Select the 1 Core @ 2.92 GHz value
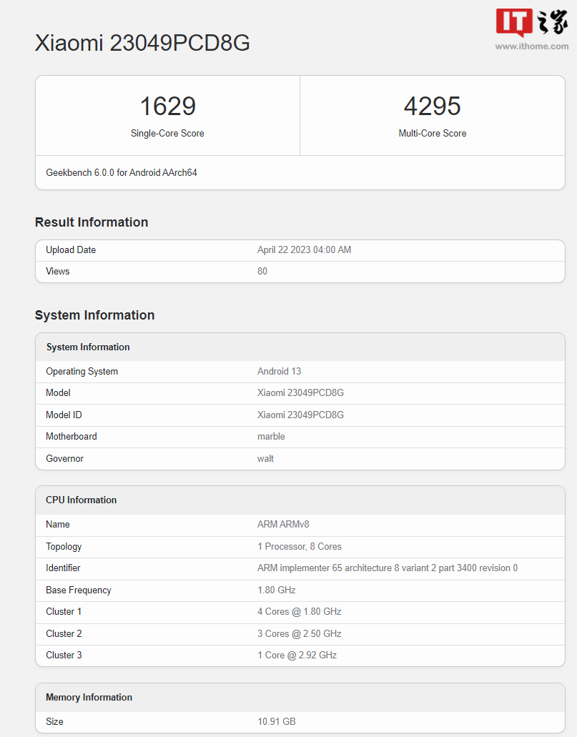Viewport: 577px width, 737px height. 297,656
